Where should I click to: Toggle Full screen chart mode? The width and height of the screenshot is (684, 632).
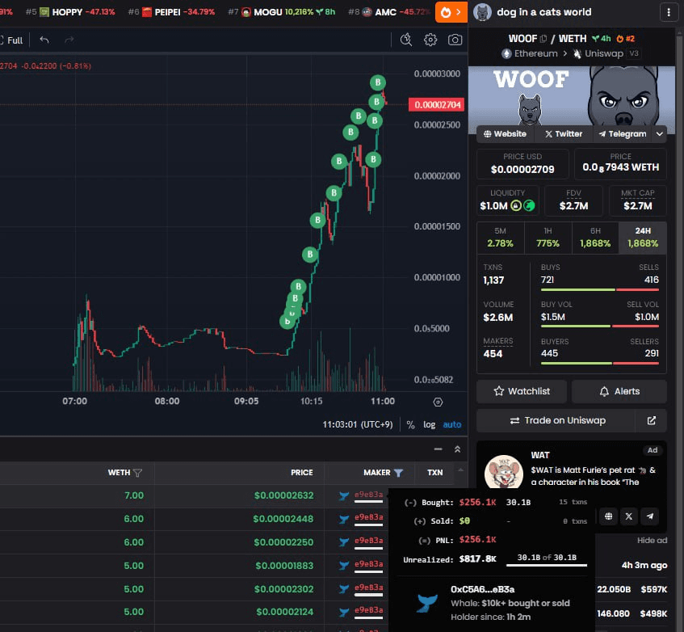point(12,40)
